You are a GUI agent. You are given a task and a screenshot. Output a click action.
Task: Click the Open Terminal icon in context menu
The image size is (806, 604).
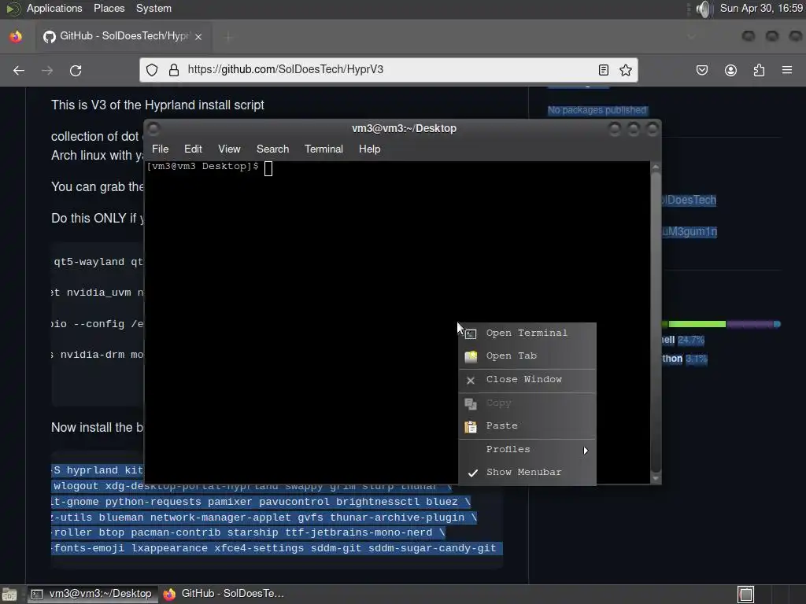click(471, 333)
